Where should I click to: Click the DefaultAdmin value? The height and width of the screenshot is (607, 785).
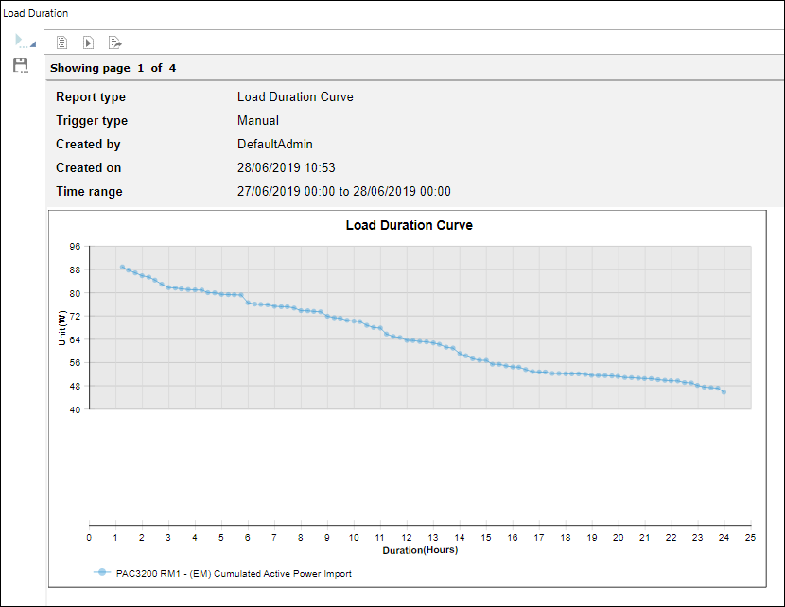coord(274,145)
